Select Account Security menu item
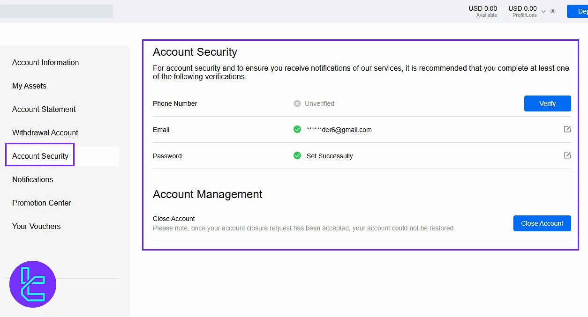 click(40, 156)
